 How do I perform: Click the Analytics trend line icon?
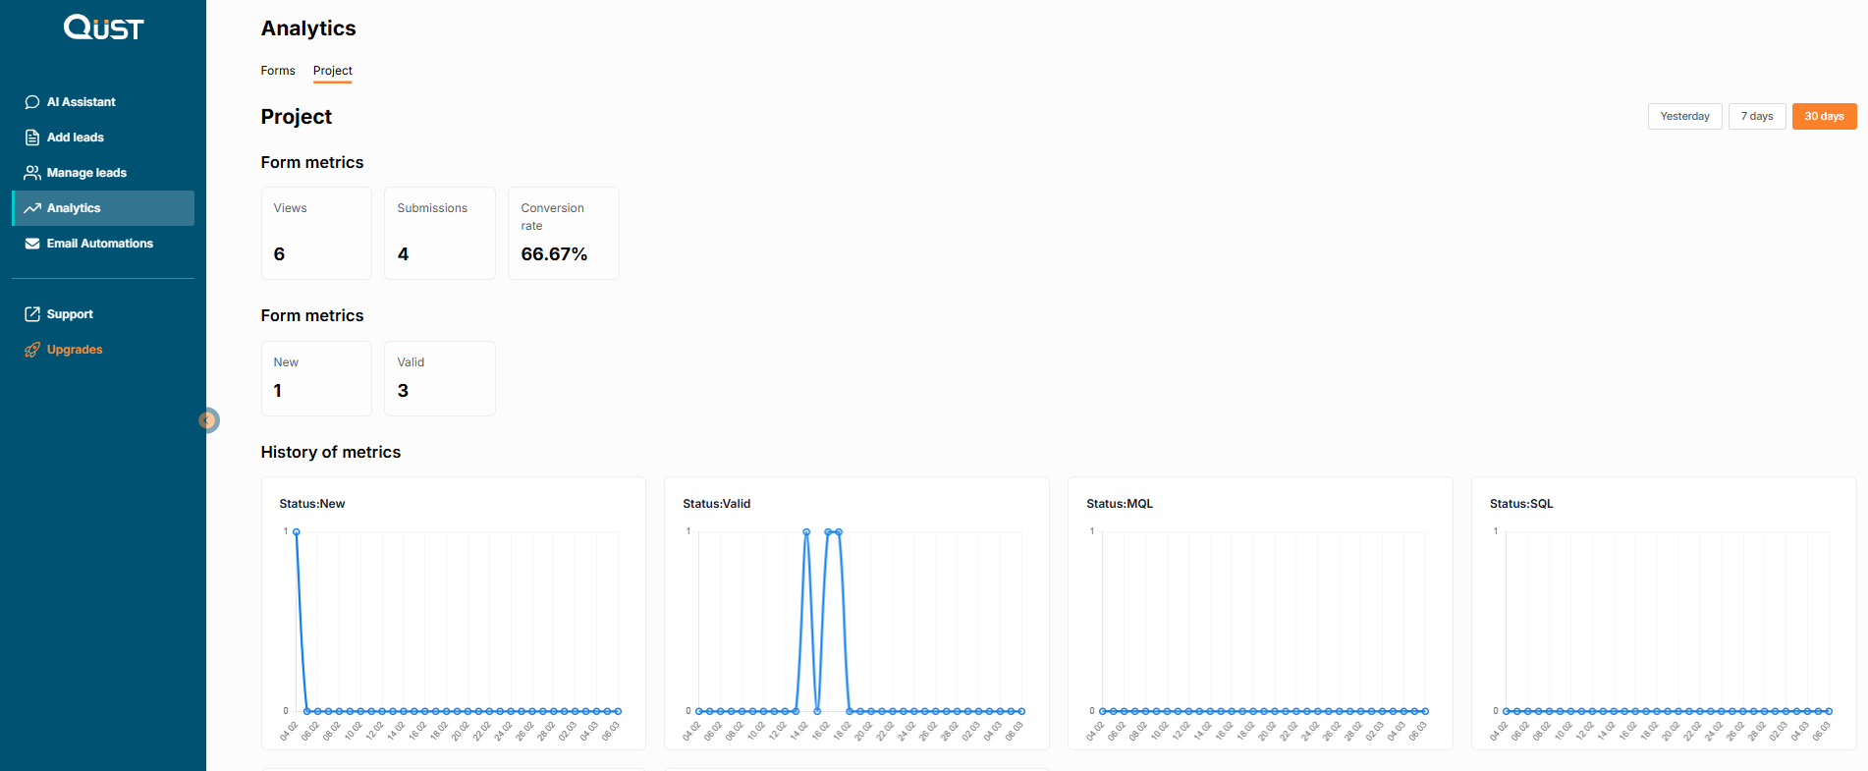pyautogui.click(x=32, y=208)
